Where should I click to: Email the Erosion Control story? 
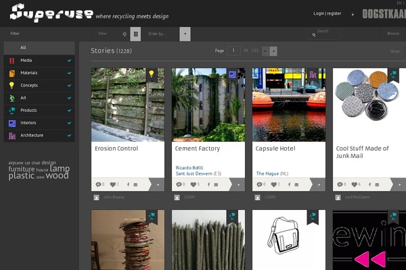tap(135, 185)
